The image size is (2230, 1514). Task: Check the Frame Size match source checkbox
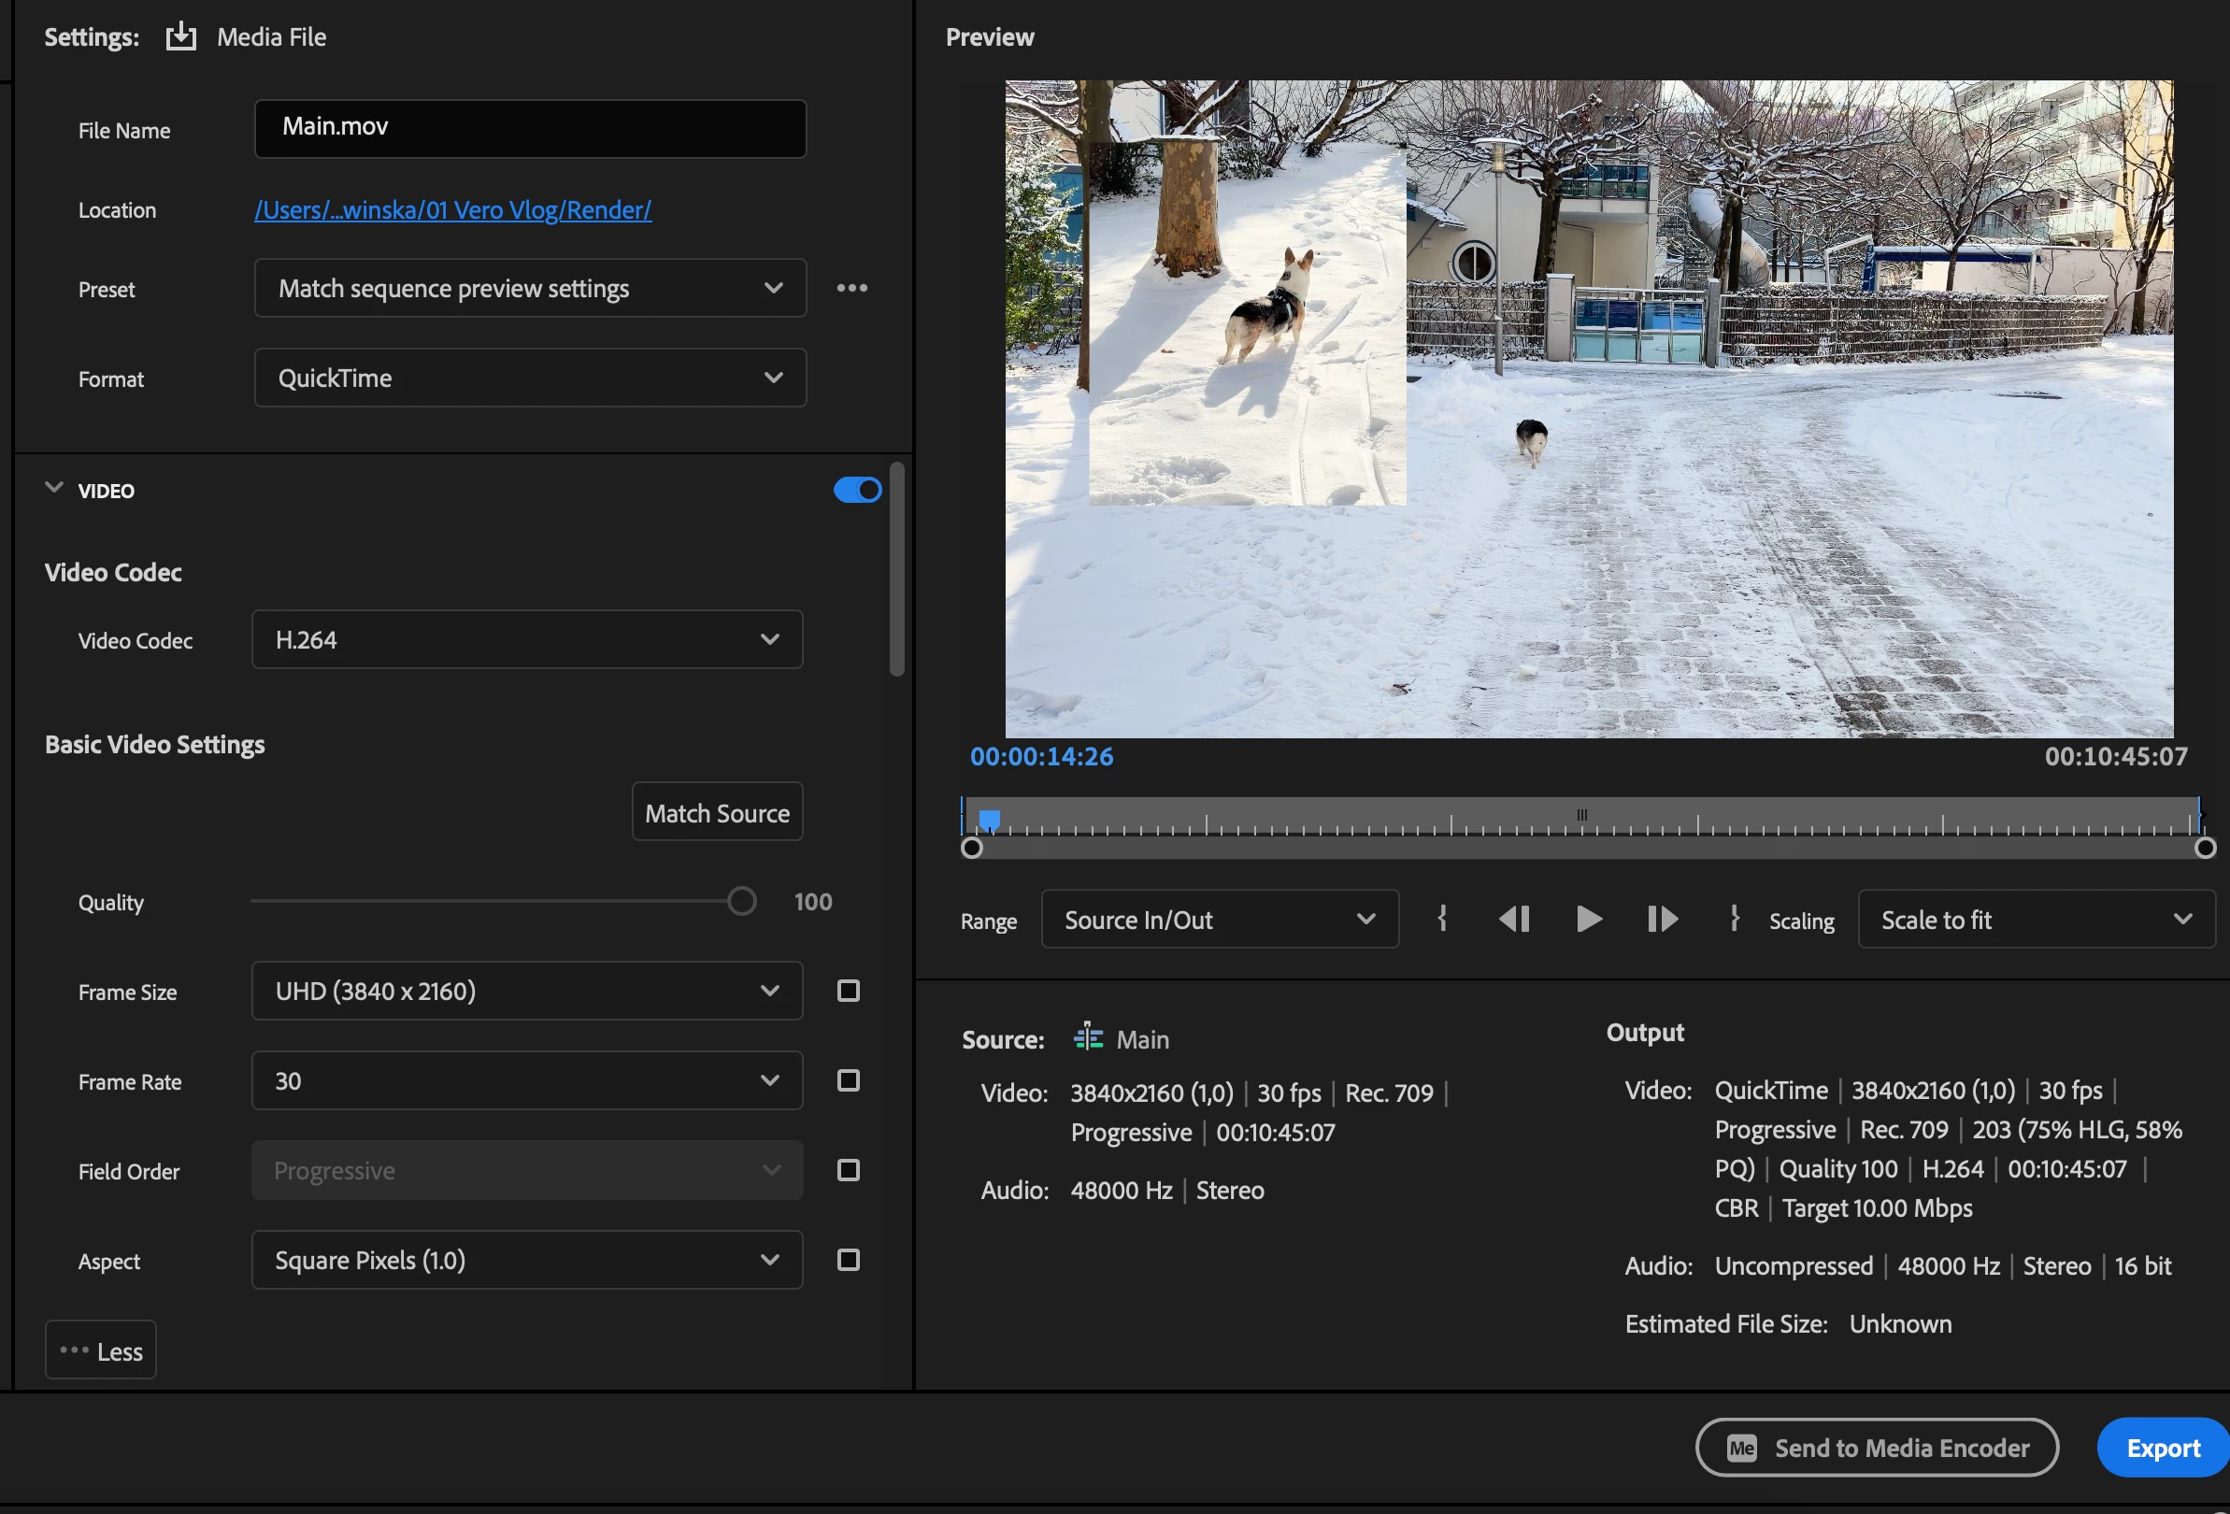click(x=849, y=991)
